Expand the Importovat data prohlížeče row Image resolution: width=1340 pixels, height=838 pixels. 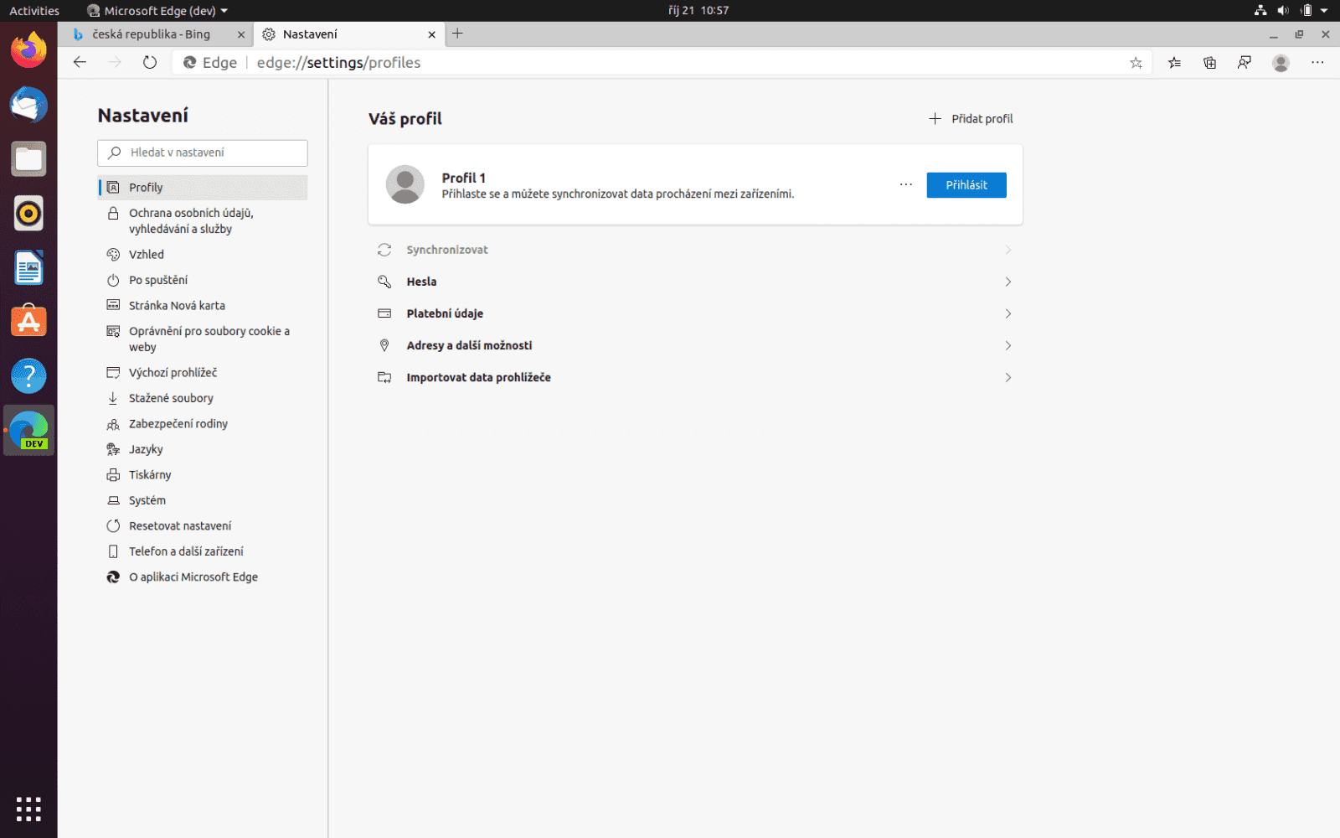1008,377
